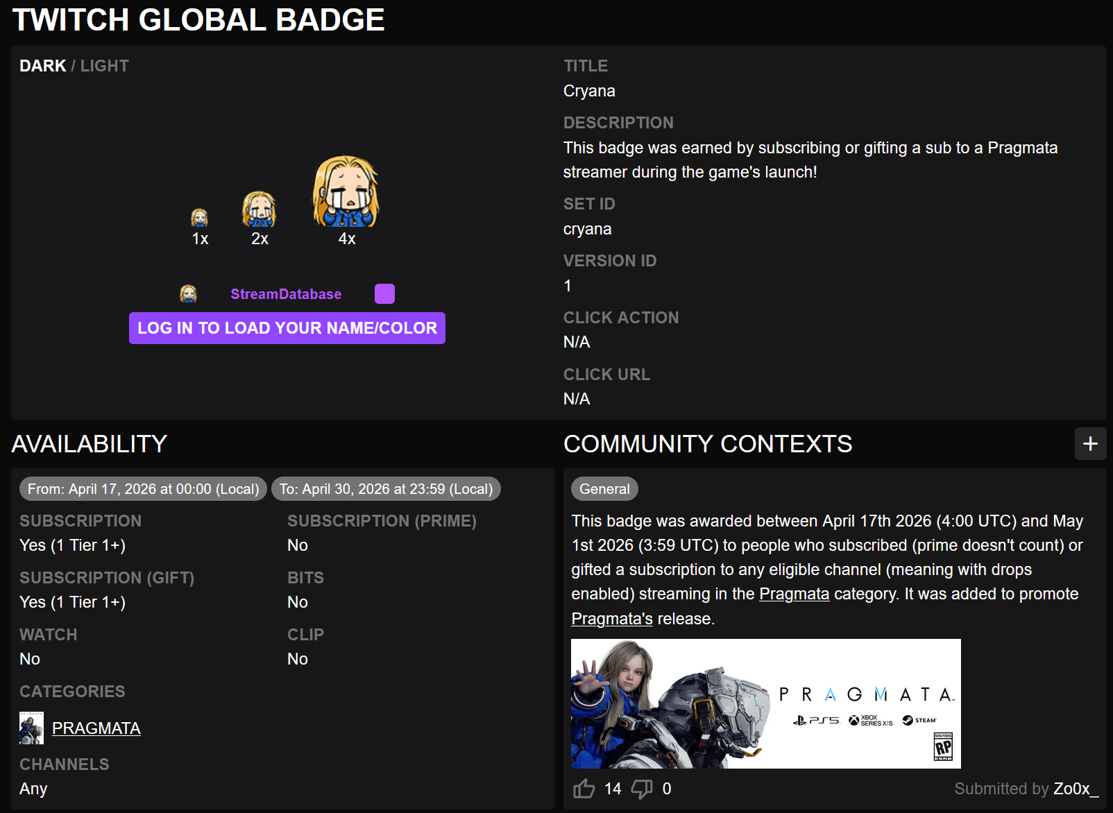
Task: Click the Click URL value N/A
Action: [x=577, y=399]
